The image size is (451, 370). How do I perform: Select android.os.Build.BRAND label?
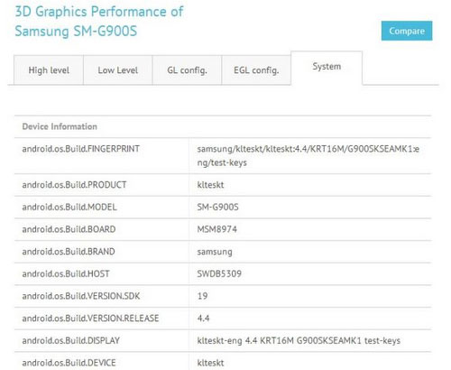click(x=69, y=252)
